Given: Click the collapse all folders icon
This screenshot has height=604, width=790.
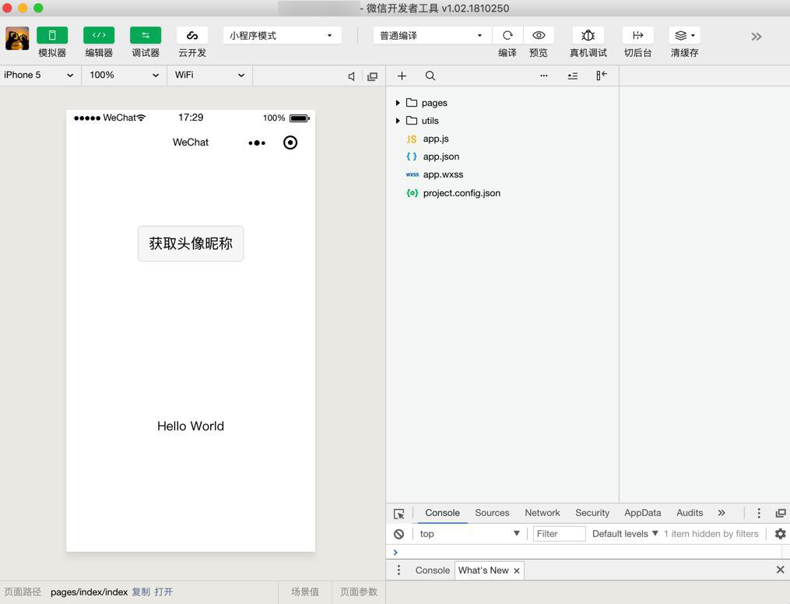Looking at the screenshot, I should 572,76.
